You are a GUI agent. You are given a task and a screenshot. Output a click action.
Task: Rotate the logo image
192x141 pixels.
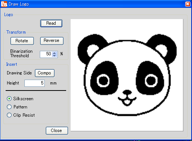[x=22, y=41]
